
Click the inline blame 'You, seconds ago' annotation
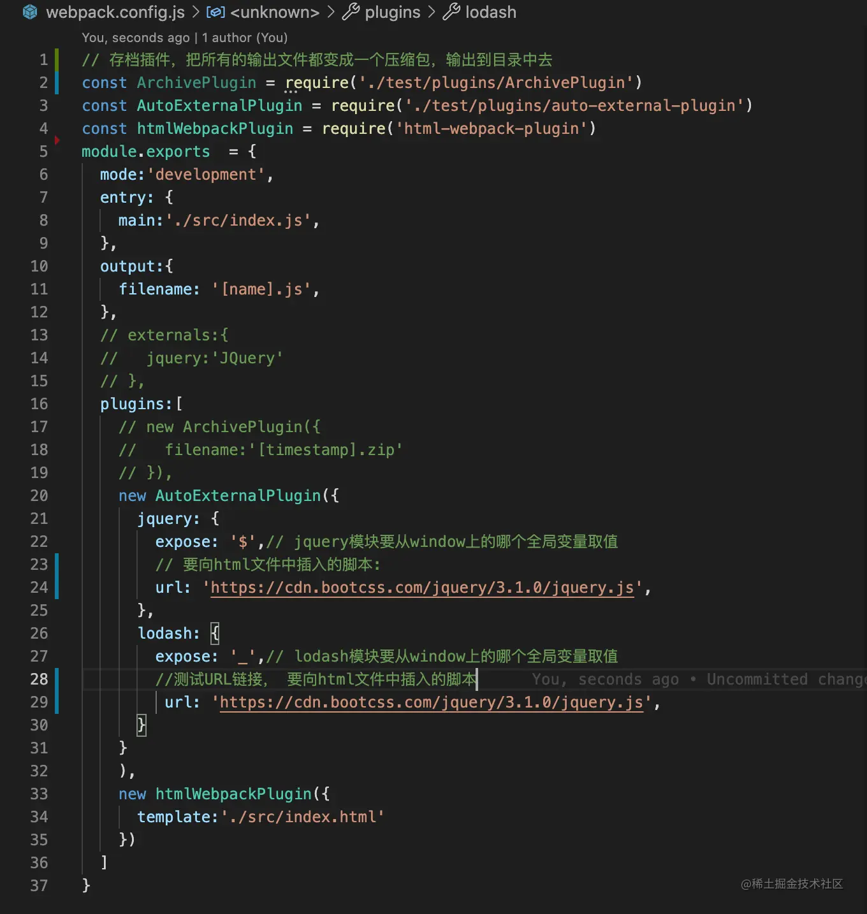[x=699, y=679]
